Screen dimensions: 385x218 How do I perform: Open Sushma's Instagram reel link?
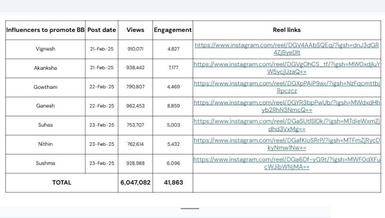point(286,159)
